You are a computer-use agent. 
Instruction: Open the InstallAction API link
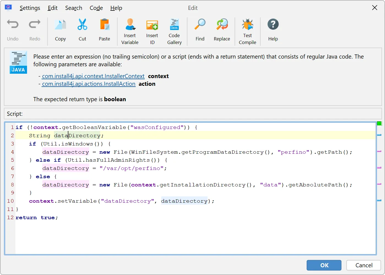pyautogui.click(x=89, y=84)
